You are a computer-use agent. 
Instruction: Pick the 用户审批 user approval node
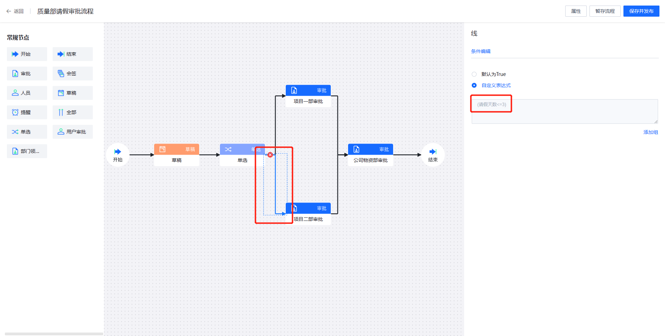pos(73,132)
